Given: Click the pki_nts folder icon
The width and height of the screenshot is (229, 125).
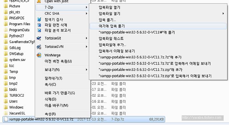Looking at the screenshot, I should click(6, 12).
